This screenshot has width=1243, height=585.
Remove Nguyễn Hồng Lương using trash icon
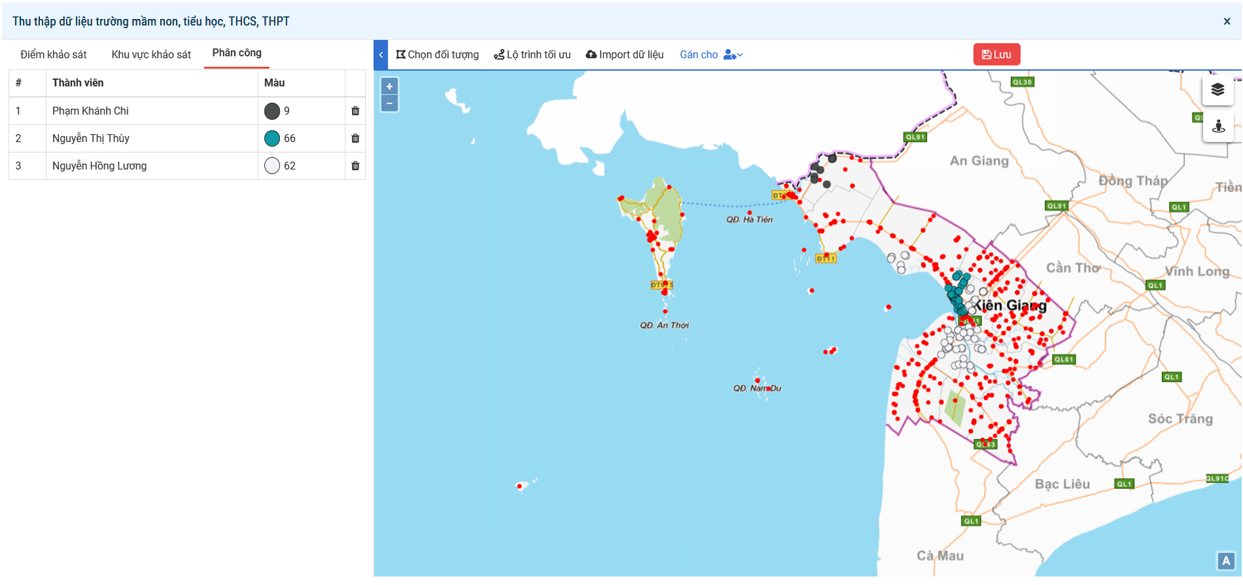pyautogui.click(x=355, y=166)
